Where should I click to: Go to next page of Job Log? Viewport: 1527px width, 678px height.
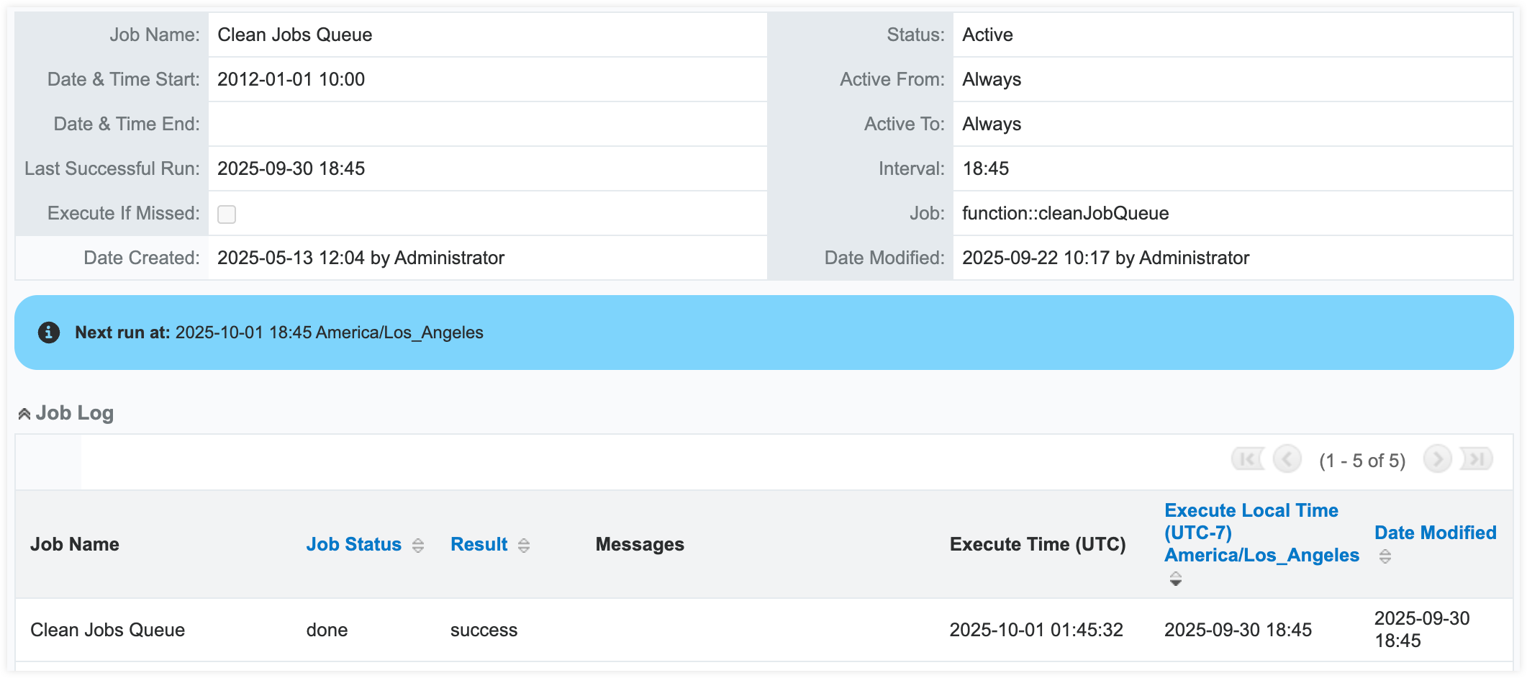click(1437, 459)
